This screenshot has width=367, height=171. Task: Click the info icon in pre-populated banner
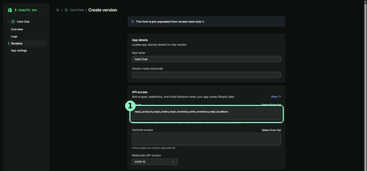click(132, 22)
